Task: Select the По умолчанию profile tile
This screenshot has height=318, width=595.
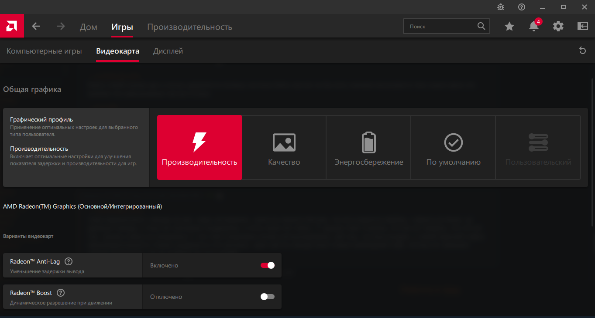Action: click(x=454, y=147)
